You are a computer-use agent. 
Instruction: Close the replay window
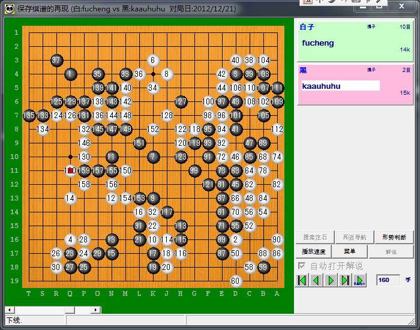tap(401, 6)
